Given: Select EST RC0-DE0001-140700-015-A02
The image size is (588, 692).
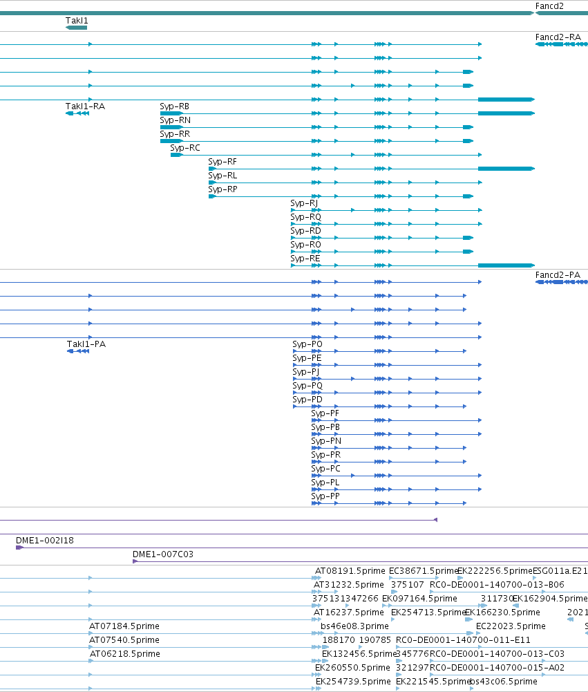Looking at the screenshot, I should (497, 668).
